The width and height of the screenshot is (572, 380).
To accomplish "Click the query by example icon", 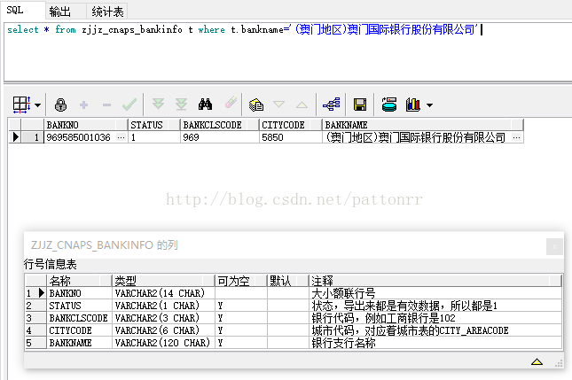I will pos(256,105).
